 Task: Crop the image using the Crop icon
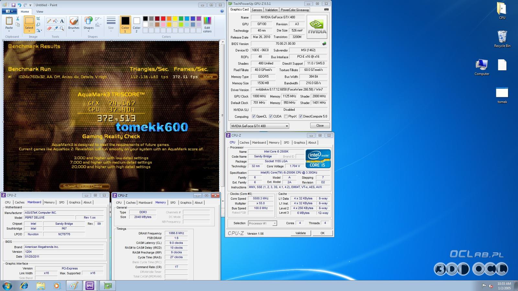tap(38, 19)
